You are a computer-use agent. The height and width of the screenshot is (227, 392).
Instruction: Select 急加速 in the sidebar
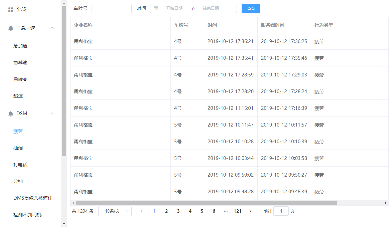pos(20,46)
